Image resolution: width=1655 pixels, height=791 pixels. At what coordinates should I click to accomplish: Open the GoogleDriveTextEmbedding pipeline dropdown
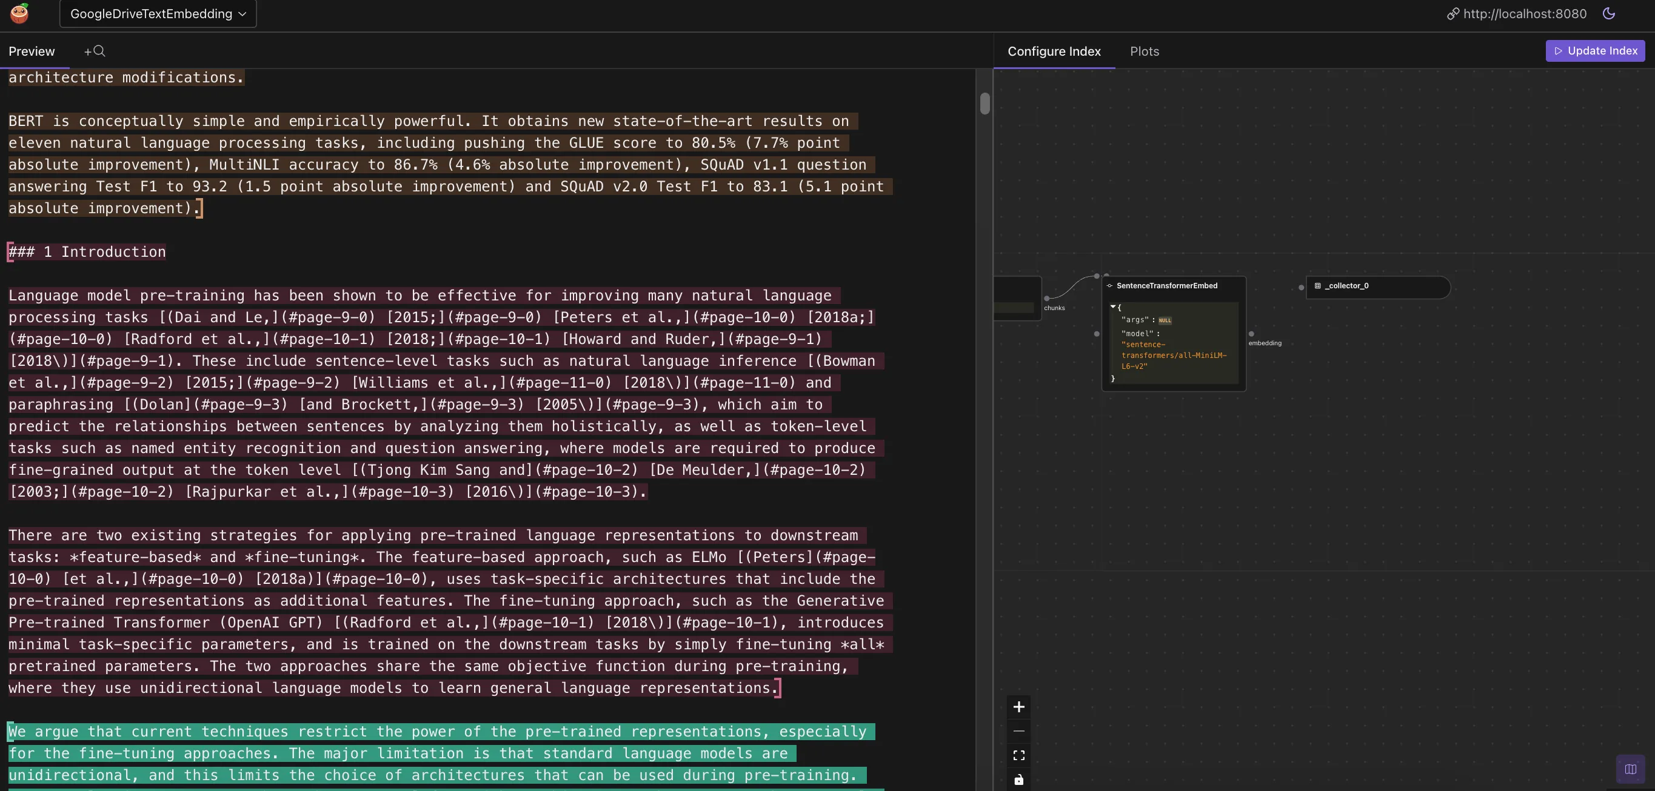click(x=158, y=13)
